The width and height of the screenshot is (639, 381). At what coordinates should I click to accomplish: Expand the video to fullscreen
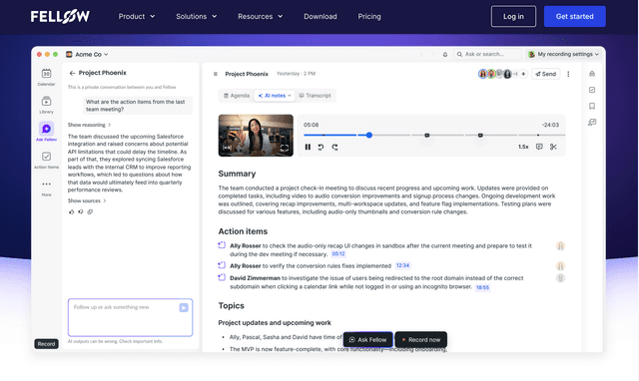pyautogui.click(x=284, y=148)
